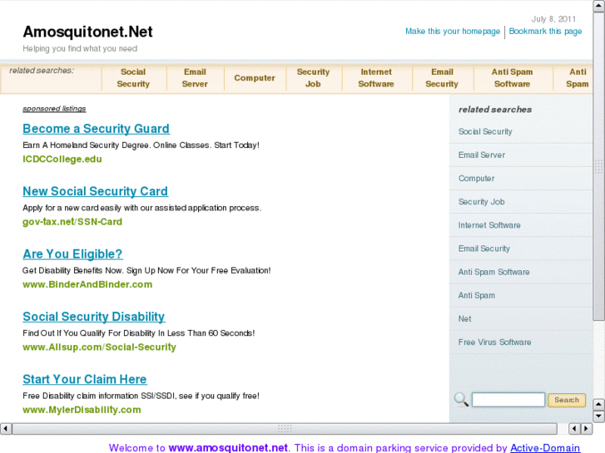Select Anti Spam in sidebar related searches
Image resolution: width=605 pixels, height=453 pixels.
click(477, 295)
